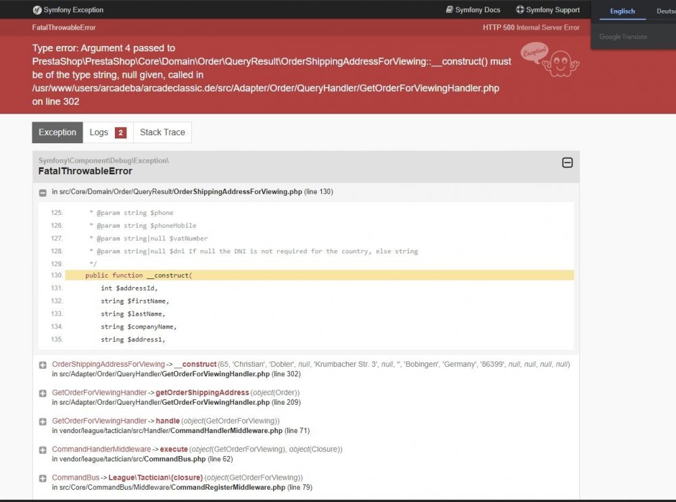Viewport: 676px width, 502px height.
Task: Click the plus icon beside GetOrderForViewingHandler handle entry
Action: point(43,421)
